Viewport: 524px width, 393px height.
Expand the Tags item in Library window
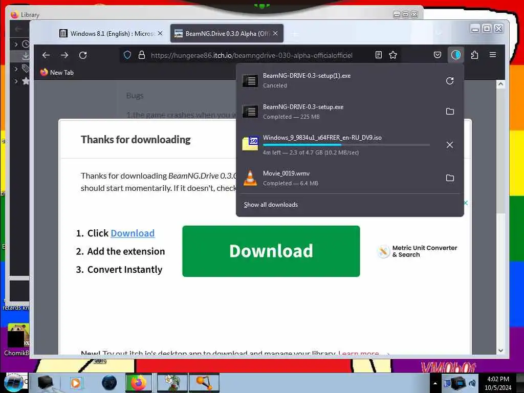16,69
